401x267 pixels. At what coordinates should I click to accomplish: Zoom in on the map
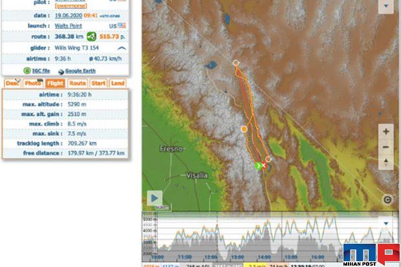tap(385, 131)
